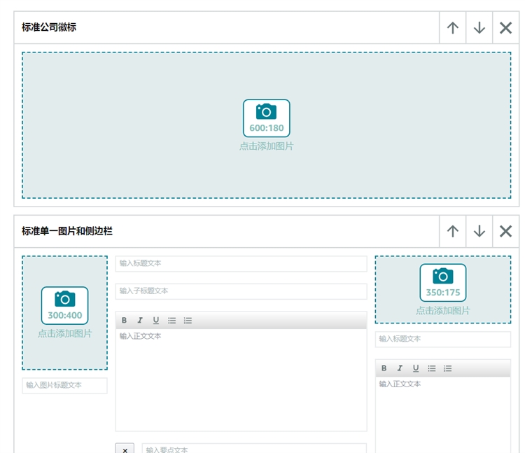Delete the bullet point with x button

point(125,449)
